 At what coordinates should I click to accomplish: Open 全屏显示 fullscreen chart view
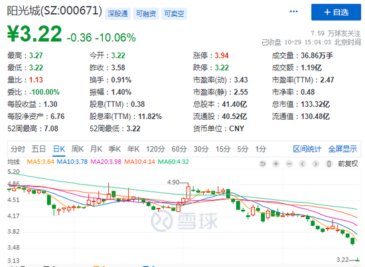point(342,149)
